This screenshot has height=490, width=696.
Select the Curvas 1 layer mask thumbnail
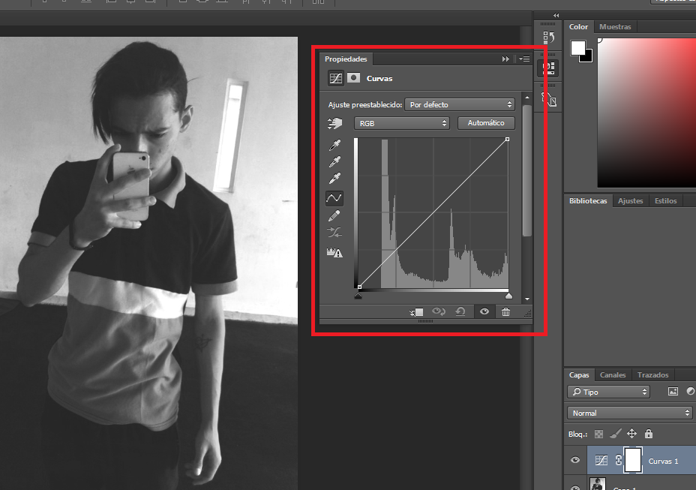633,460
